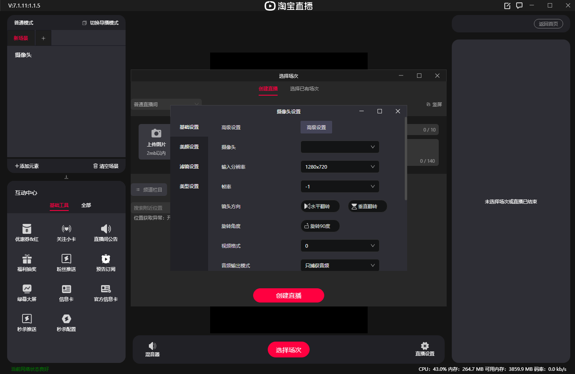Image resolution: width=575 pixels, height=374 pixels.
Task: Open the 帧率 frame rate dropdown
Action: click(340, 186)
